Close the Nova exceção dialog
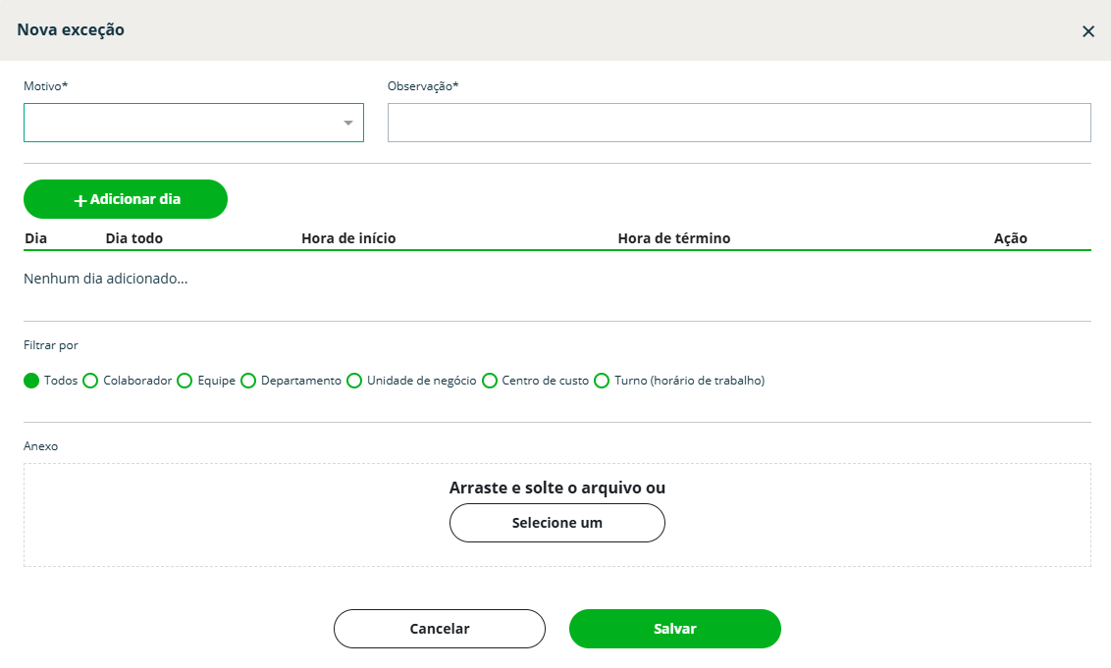 1087,31
